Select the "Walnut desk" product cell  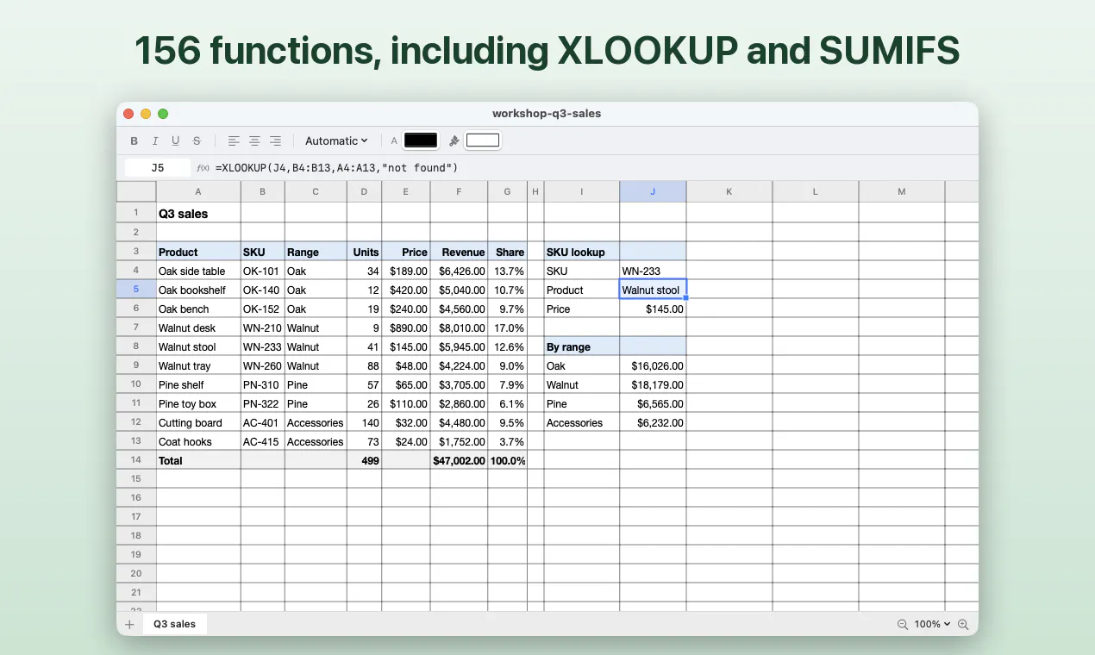[198, 327]
